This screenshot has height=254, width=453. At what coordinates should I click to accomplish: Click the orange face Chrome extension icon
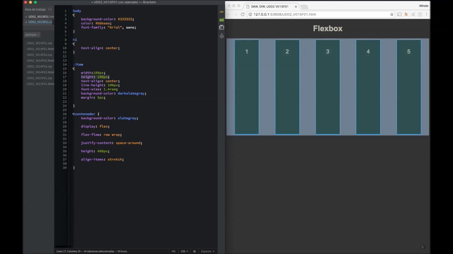point(406,14)
